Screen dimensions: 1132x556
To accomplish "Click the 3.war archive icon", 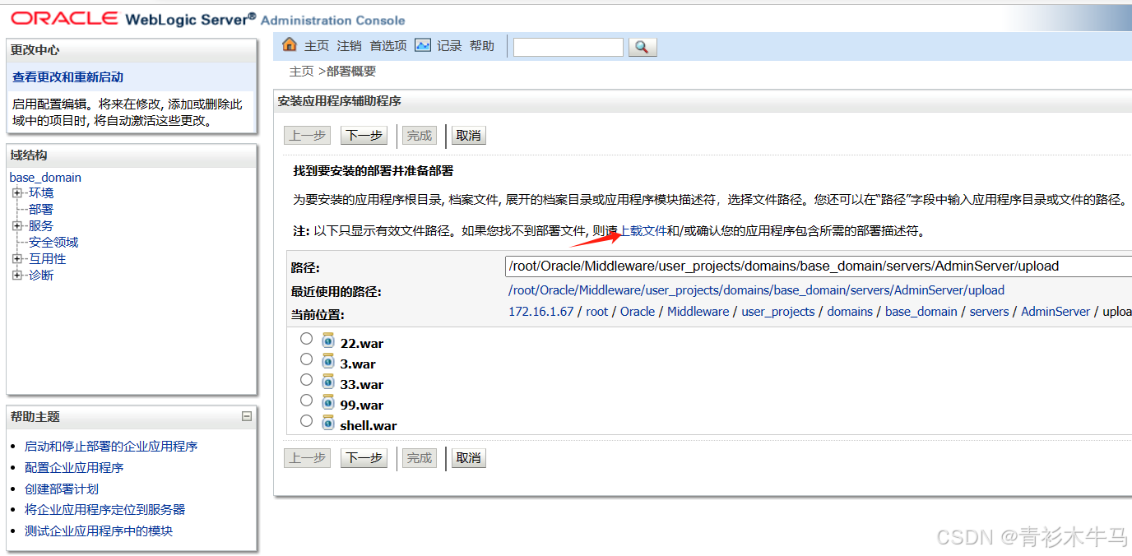I will tap(328, 360).
